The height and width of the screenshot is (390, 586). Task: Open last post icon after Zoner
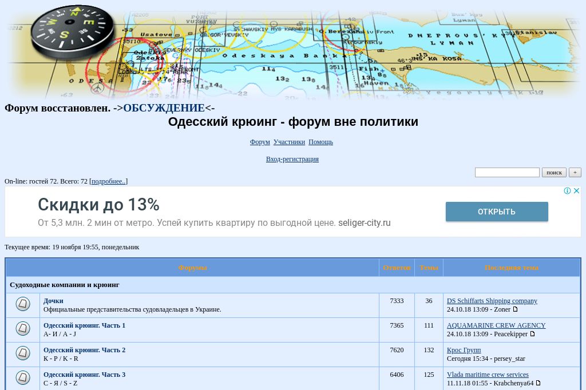[x=515, y=309]
